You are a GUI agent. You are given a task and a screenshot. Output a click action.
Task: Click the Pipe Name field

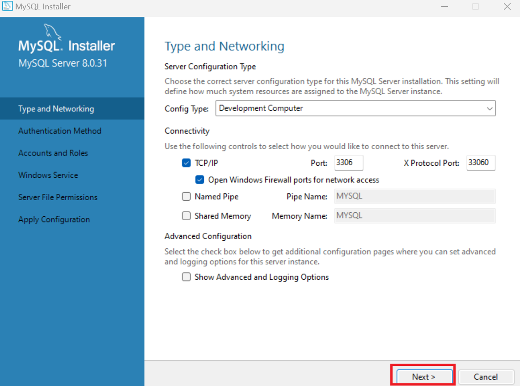(x=415, y=197)
